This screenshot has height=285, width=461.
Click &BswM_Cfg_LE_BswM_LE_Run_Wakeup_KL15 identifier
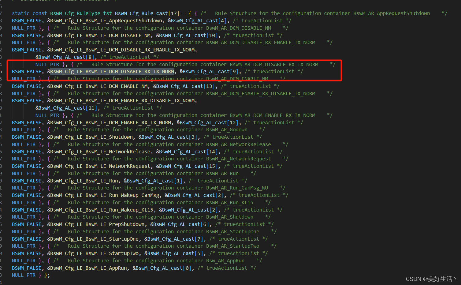[x=100, y=210]
